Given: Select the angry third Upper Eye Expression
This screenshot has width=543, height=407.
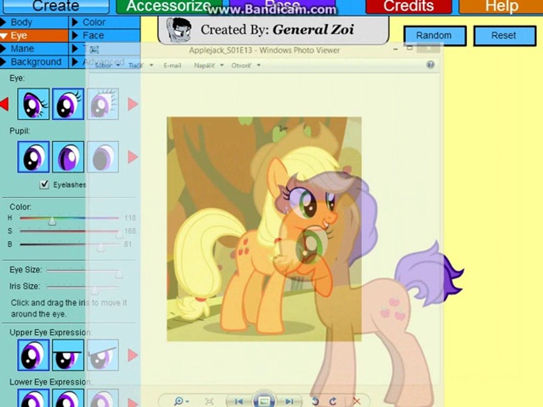Looking at the screenshot, I should click(103, 355).
